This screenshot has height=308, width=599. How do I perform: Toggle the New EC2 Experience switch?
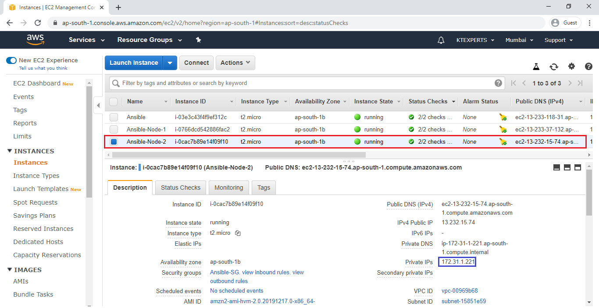coord(11,60)
